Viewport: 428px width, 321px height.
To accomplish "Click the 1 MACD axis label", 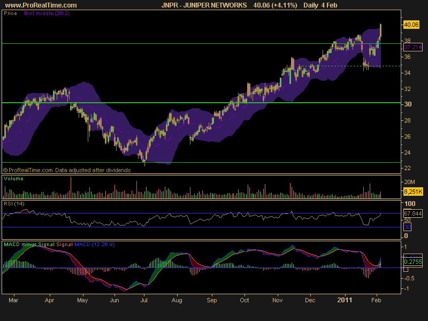I will coord(406,247).
